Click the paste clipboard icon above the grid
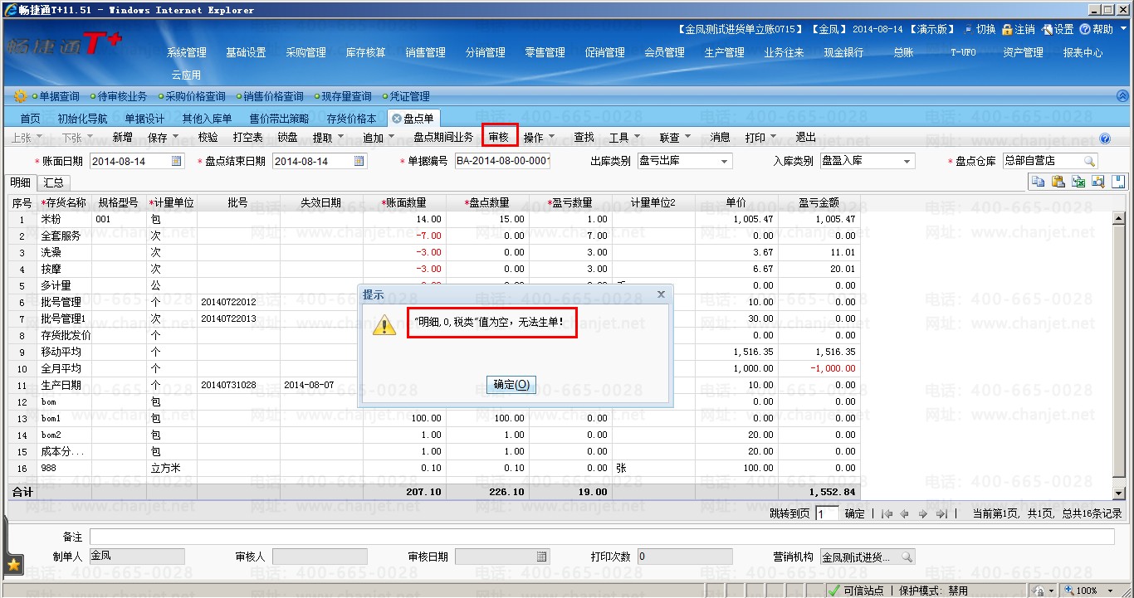Screen dimensions: 1134x598 [1058, 182]
